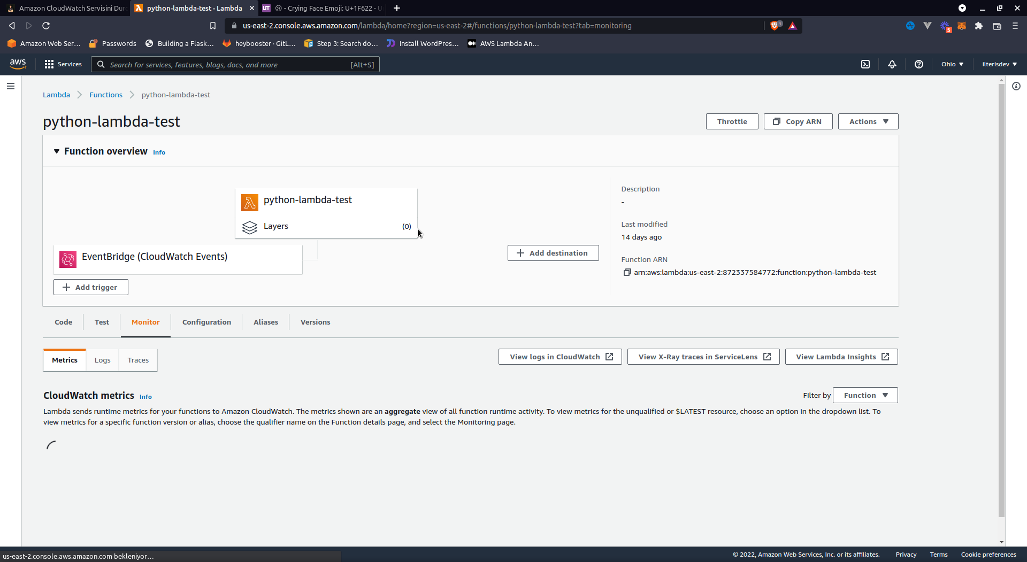Switch to the Configuration tab
This screenshot has width=1027, height=562.
(x=206, y=322)
